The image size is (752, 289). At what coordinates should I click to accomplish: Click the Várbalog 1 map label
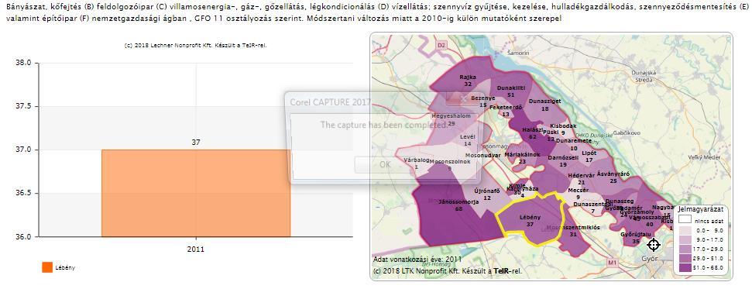[416, 163]
